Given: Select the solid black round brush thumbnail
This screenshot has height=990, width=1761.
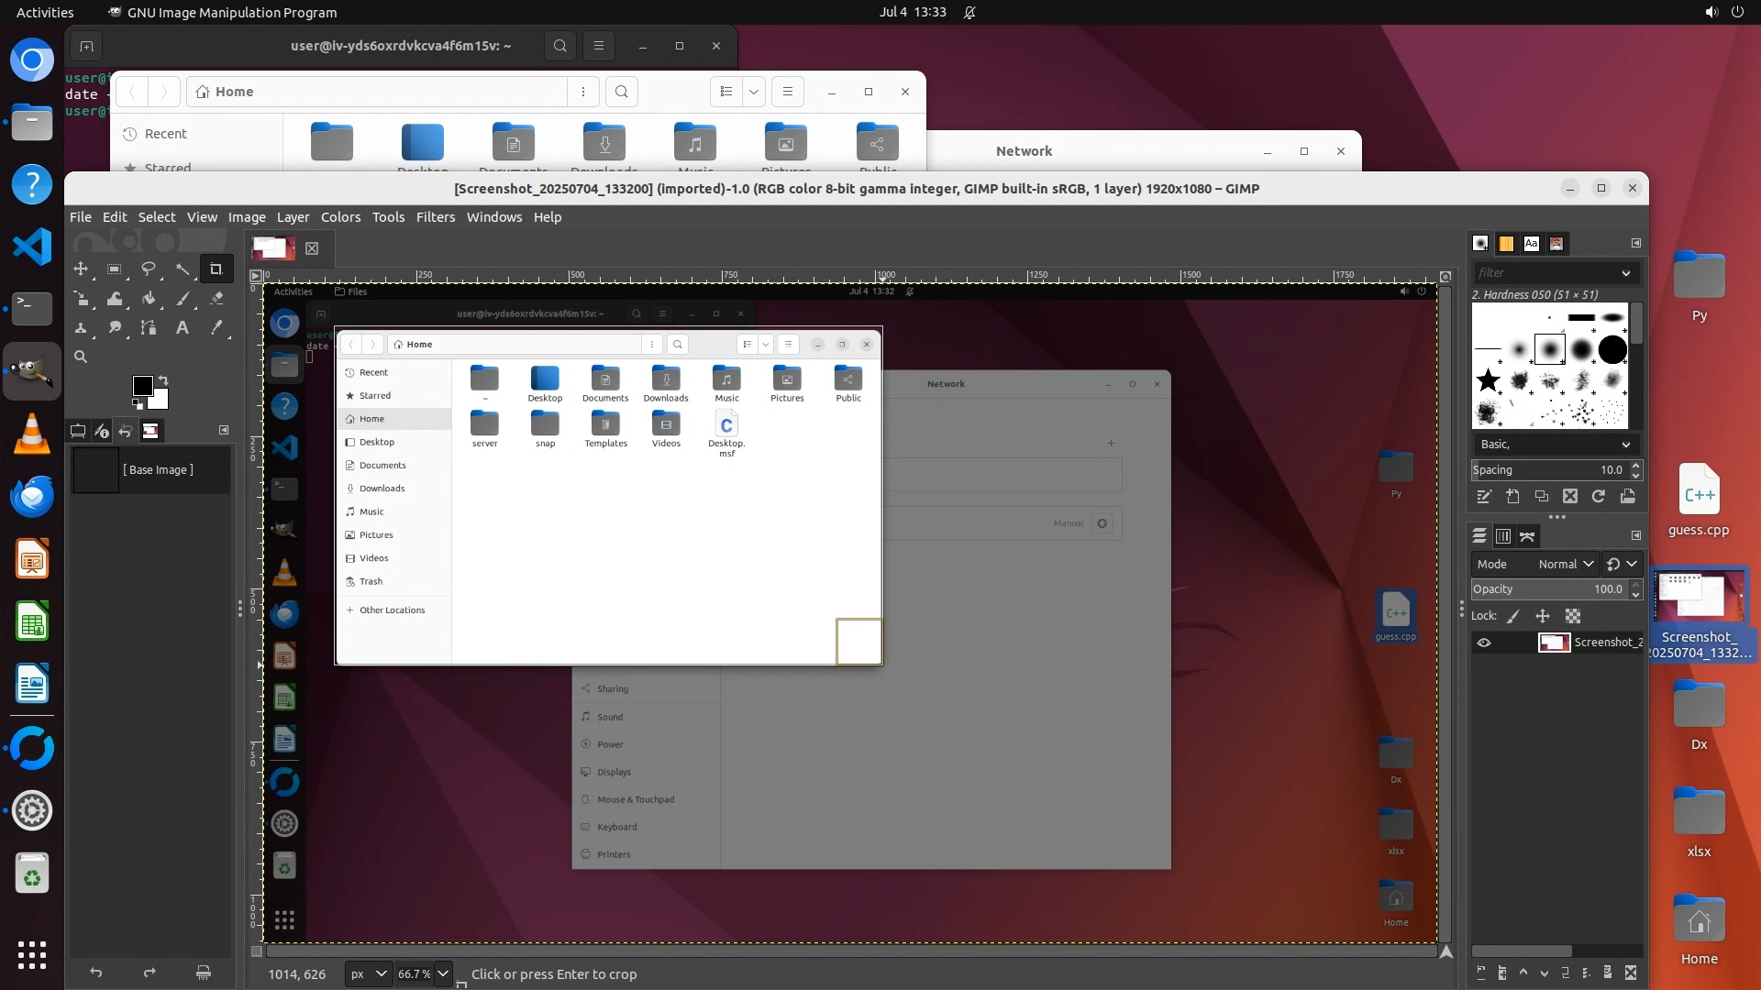Looking at the screenshot, I should pyautogui.click(x=1611, y=349).
